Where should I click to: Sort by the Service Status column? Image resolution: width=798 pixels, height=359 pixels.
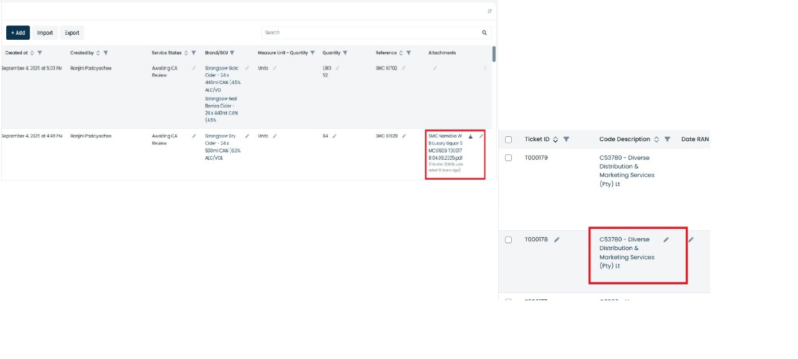[x=186, y=53]
